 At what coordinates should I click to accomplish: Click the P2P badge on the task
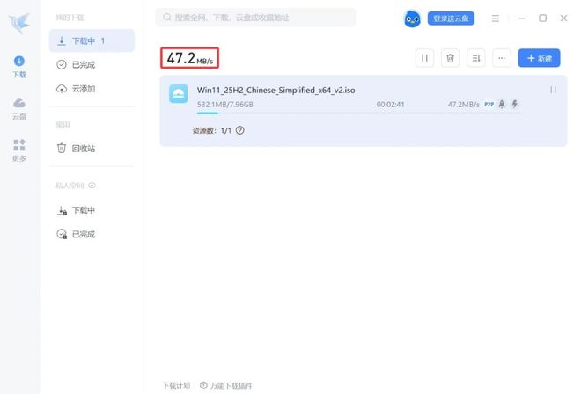point(489,105)
